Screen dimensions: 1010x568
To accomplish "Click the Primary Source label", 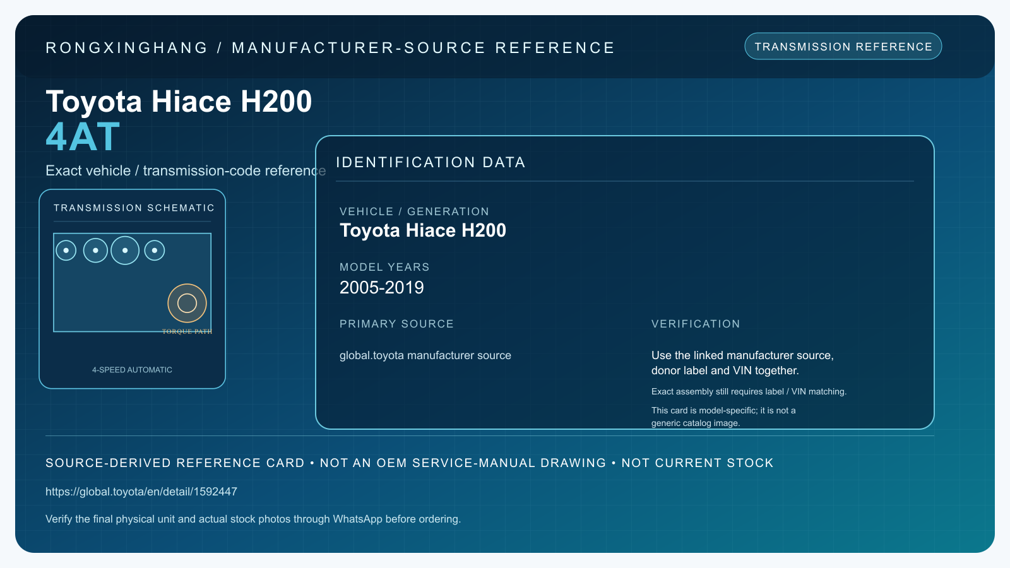I will (x=396, y=324).
